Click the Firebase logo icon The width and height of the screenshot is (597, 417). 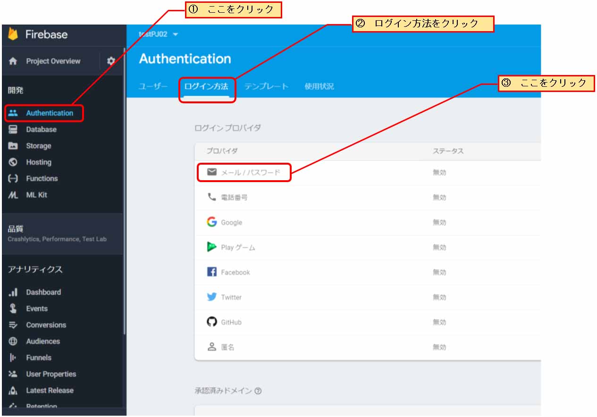(13, 34)
